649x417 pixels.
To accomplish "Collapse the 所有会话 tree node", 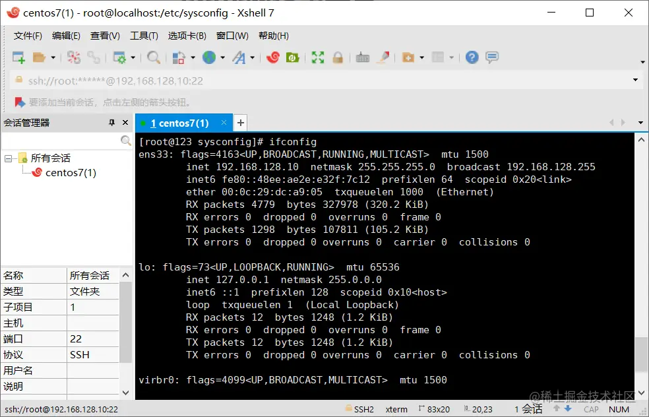I will pos(8,158).
